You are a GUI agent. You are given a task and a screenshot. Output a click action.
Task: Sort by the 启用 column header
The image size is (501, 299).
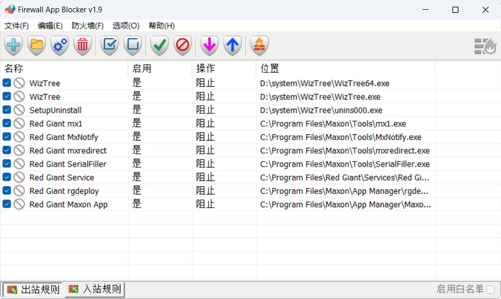click(160, 68)
